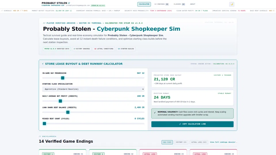Click the 12 Lethal Conditions badge
This screenshot has height=155, width=276.
(104, 49)
